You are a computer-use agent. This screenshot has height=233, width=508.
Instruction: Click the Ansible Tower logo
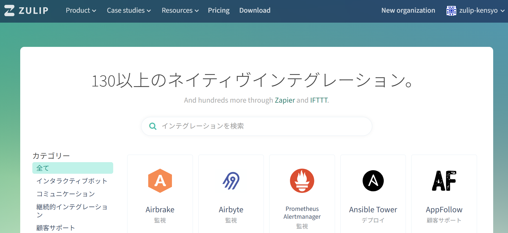373,181
